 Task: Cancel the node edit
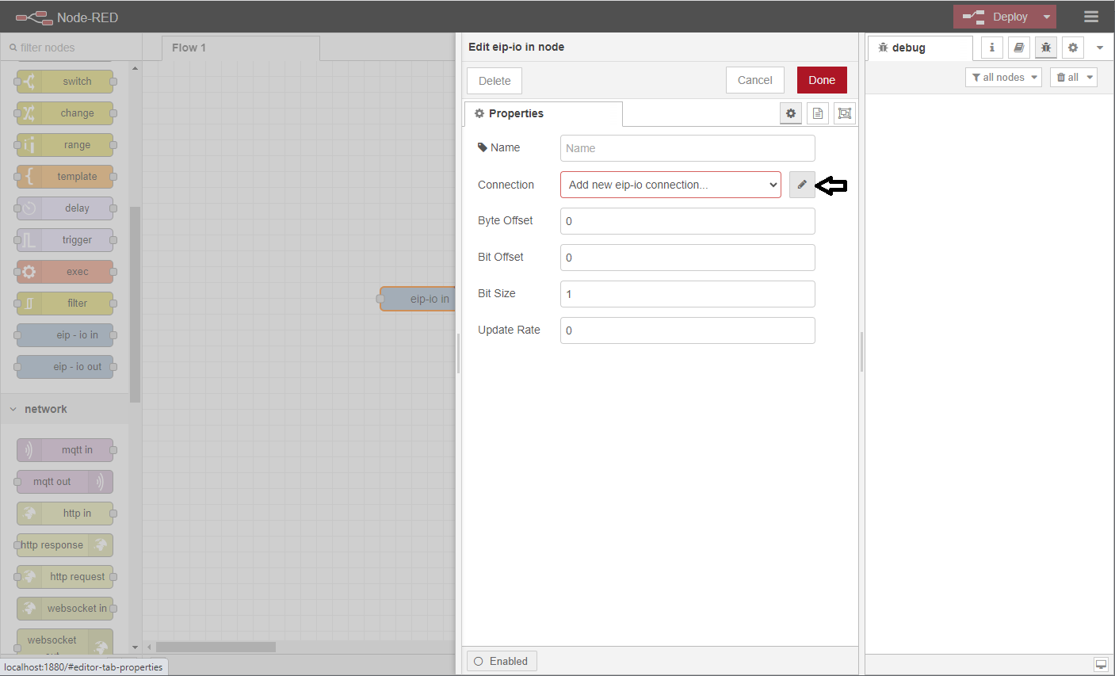pos(755,80)
